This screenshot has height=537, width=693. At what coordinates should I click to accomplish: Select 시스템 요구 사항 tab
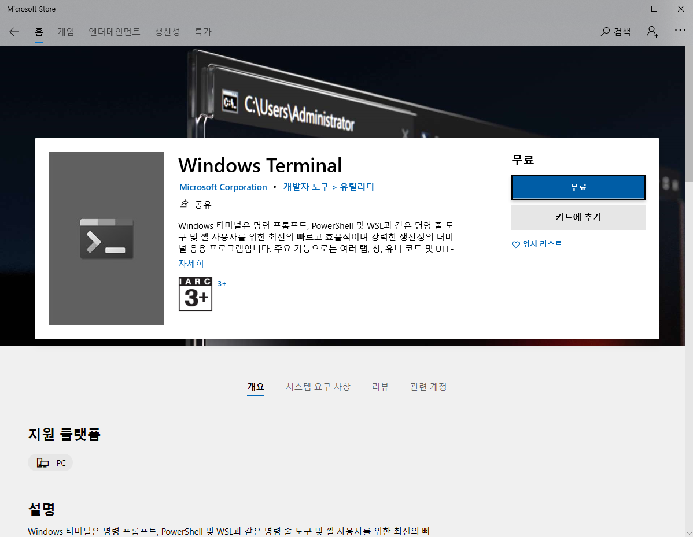pyautogui.click(x=318, y=387)
